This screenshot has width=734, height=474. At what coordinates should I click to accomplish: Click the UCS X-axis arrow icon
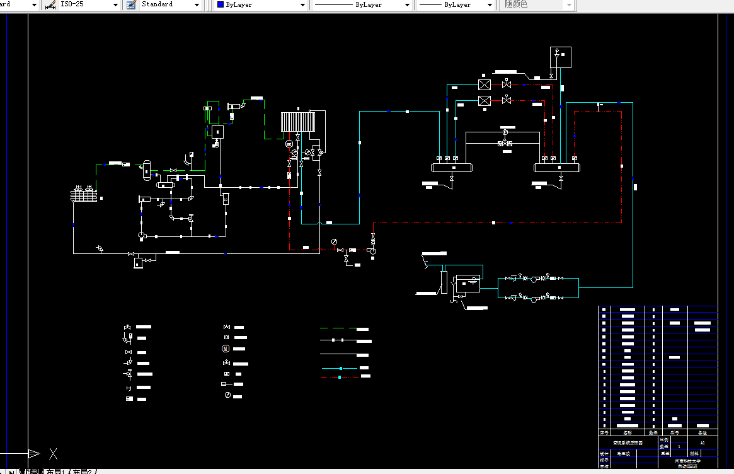point(34,453)
